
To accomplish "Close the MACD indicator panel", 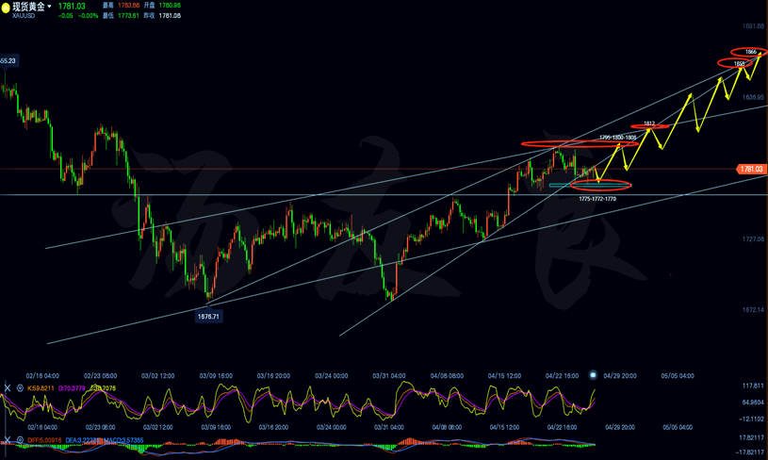I will click(8, 440).
